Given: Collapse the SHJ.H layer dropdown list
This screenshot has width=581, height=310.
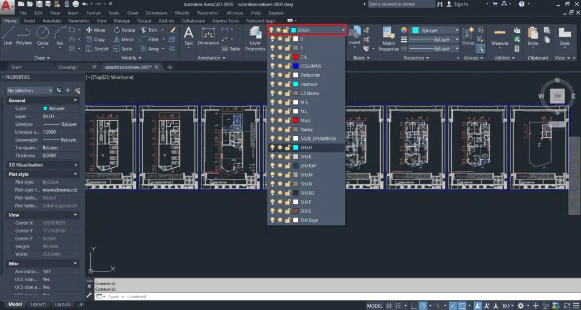Looking at the screenshot, I should [x=343, y=29].
